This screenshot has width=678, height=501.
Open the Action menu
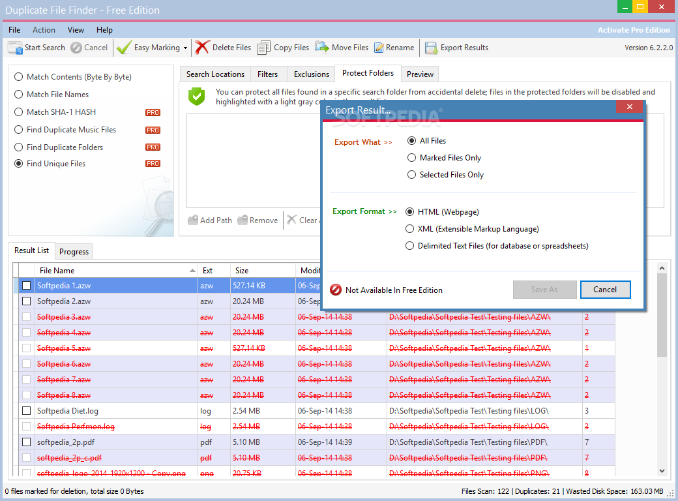point(44,30)
